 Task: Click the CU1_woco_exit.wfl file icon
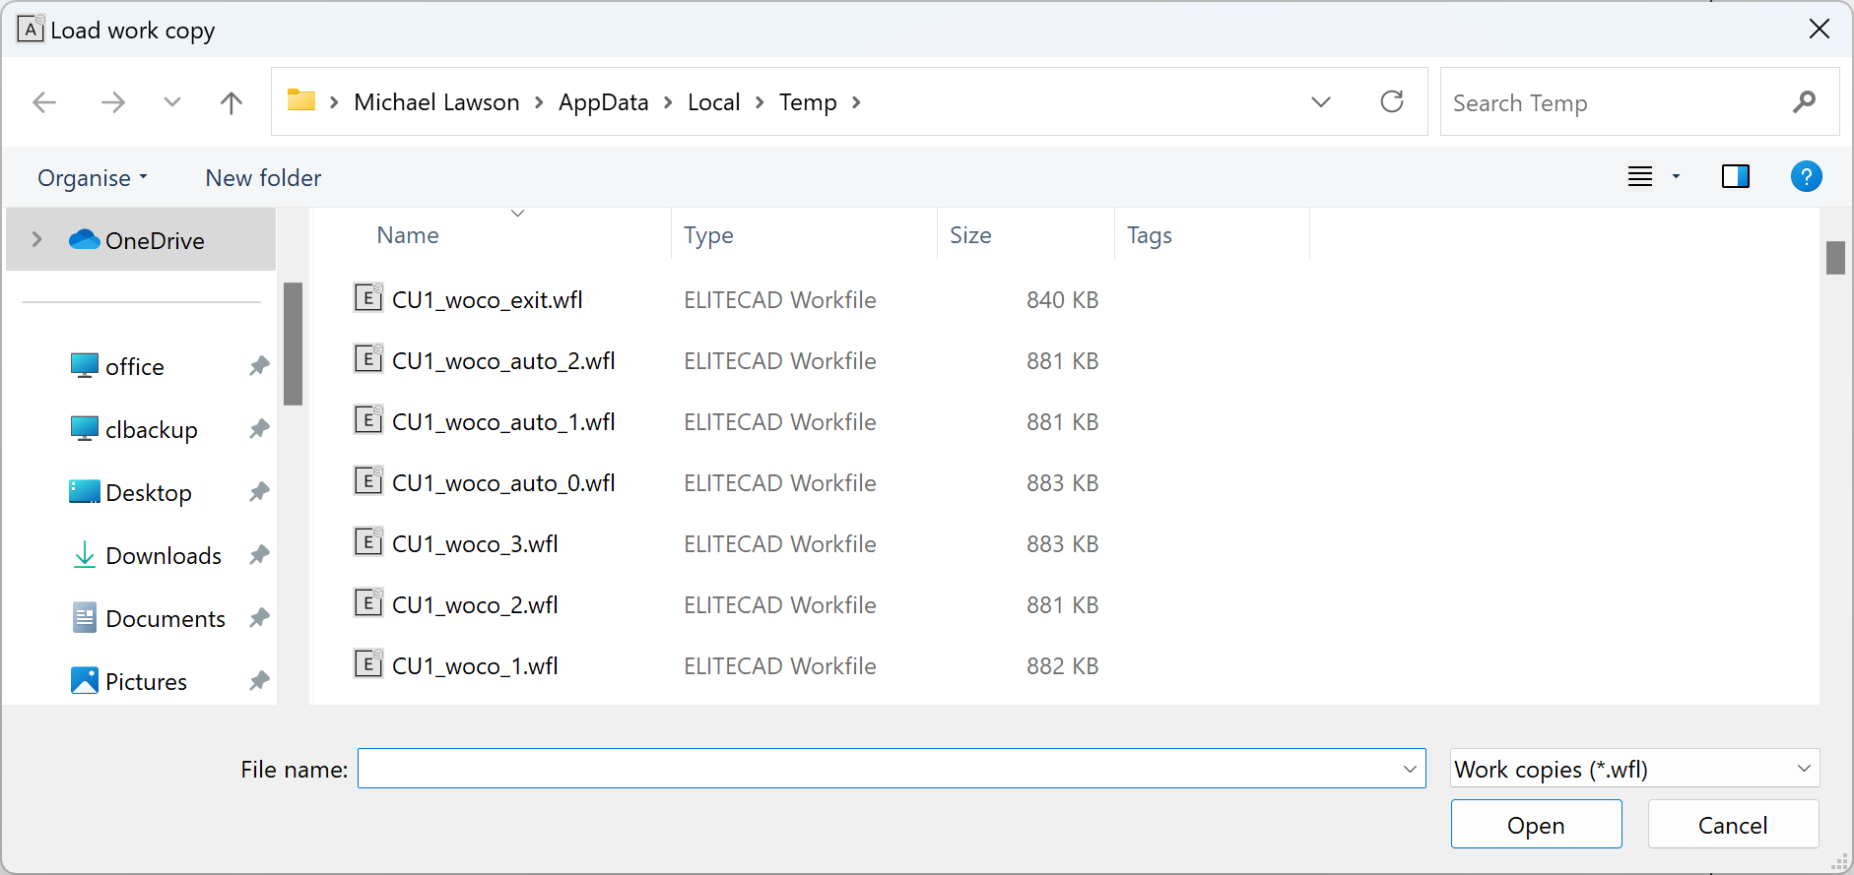pyautogui.click(x=367, y=298)
